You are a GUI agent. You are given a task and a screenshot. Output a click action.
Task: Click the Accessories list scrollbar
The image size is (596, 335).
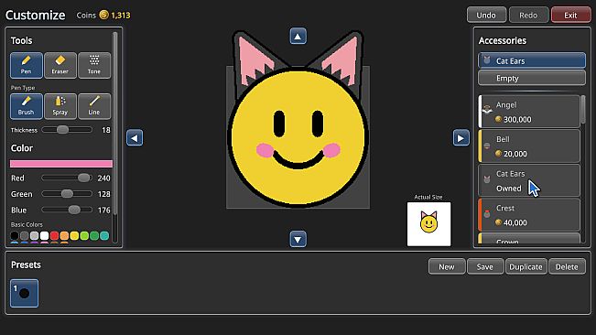point(583,110)
